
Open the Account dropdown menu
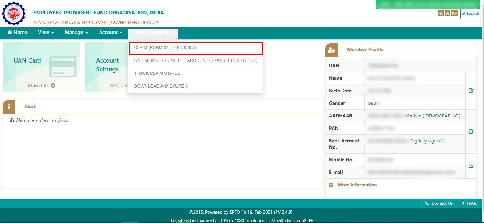pos(111,32)
